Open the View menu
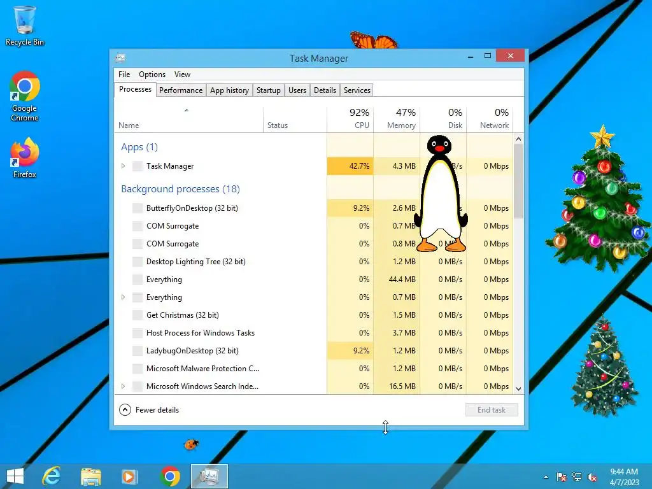Screen dimensions: 652x489 pyautogui.click(x=182, y=74)
